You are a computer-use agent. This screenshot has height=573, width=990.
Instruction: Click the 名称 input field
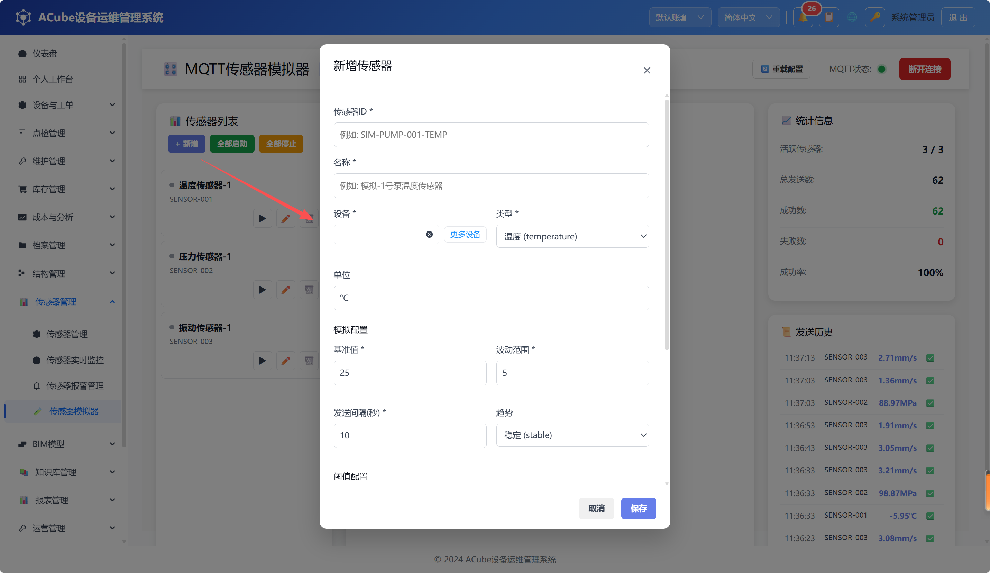point(491,185)
